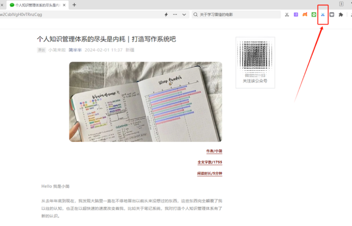
Task: Select the highlighted blue scissors extension icon
Action: pyautogui.click(x=323, y=14)
